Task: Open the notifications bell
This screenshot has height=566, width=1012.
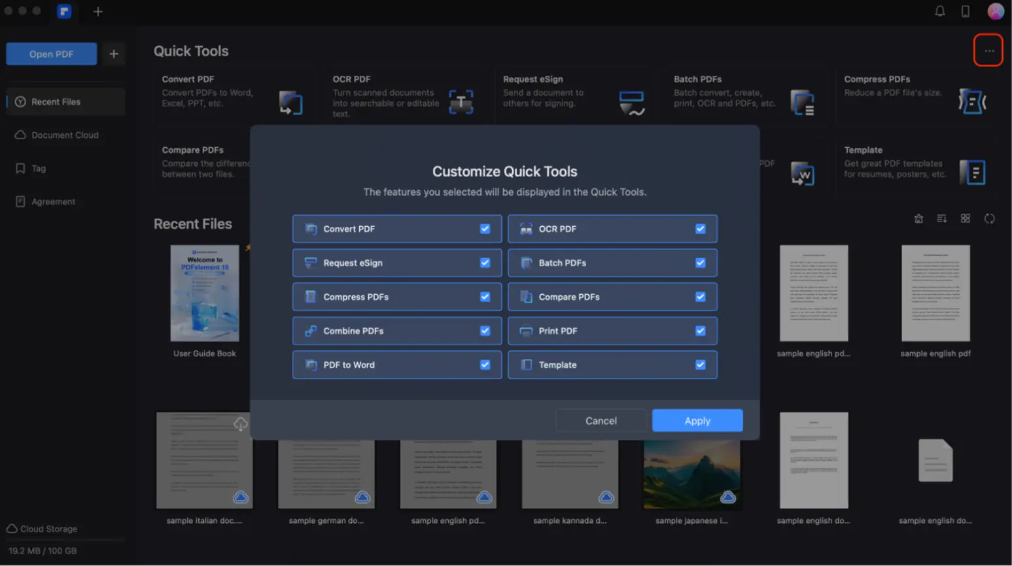Action: point(940,11)
